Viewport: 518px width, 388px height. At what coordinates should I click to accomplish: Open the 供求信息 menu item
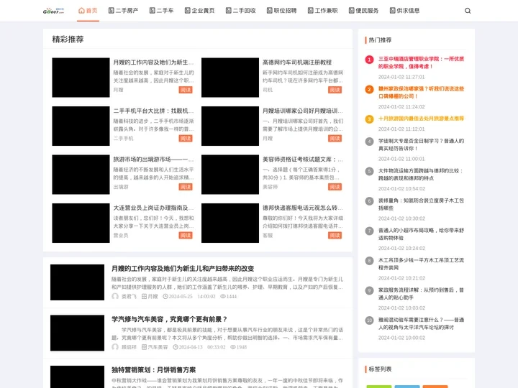click(404, 11)
